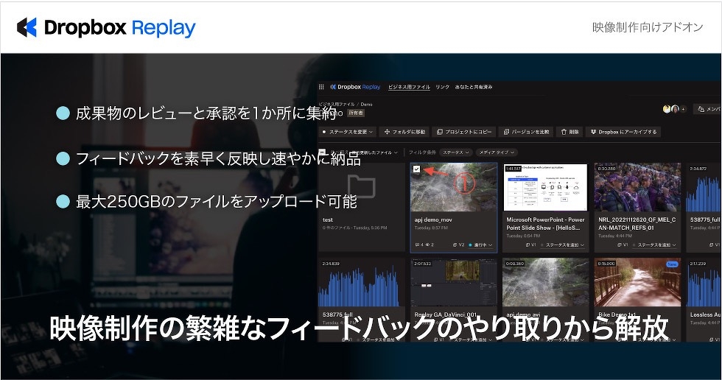
Task: Click the V2 version icon on apj demo_mov
Action: [x=458, y=244]
